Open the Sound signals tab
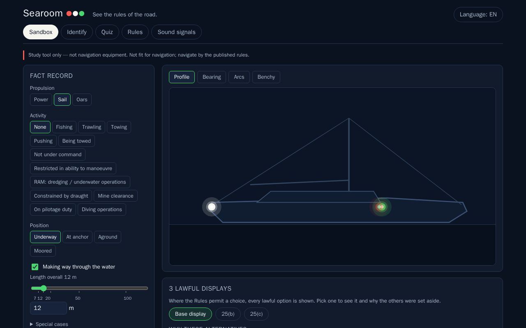This screenshot has width=526, height=328. coord(176,32)
